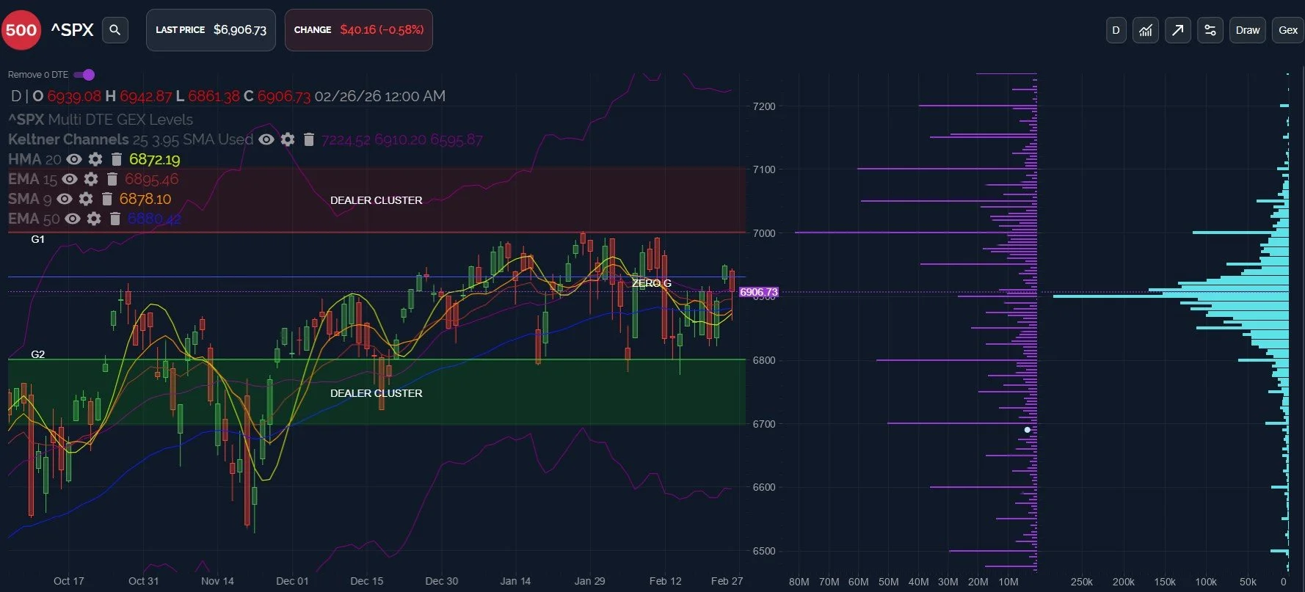Click the HMA 20 value 6872.19

point(154,159)
